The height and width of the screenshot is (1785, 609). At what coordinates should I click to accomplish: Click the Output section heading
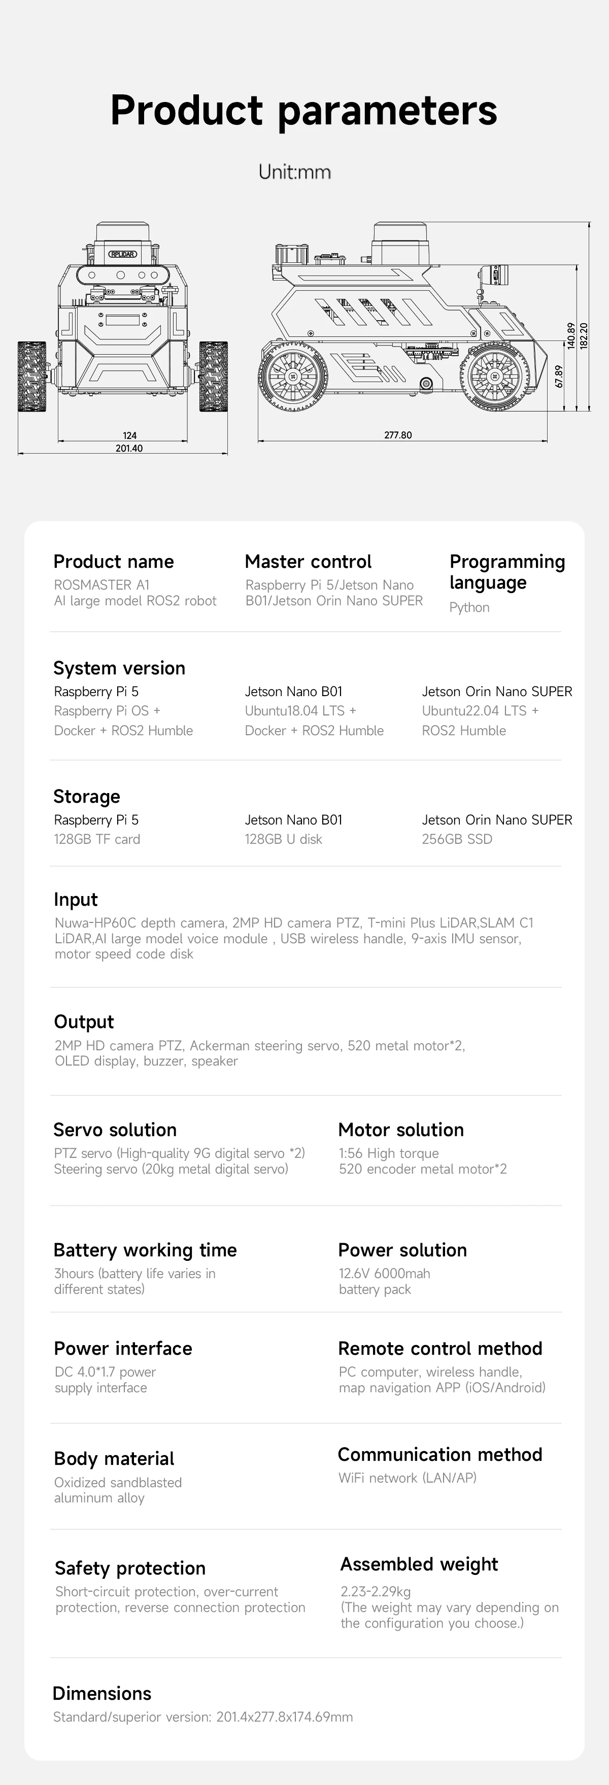click(x=84, y=1022)
